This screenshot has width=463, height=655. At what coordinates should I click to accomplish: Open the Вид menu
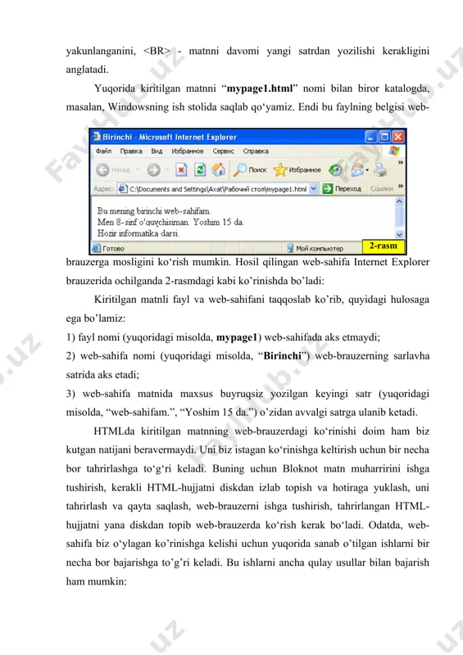click(157, 151)
